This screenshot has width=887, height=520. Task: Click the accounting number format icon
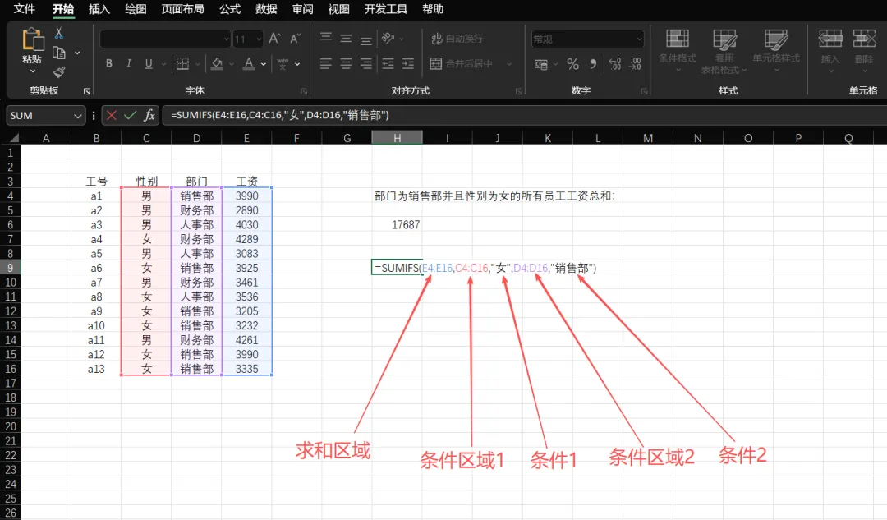click(x=541, y=64)
